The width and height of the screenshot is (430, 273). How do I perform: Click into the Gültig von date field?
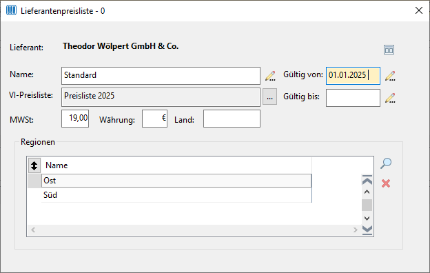tap(353, 76)
